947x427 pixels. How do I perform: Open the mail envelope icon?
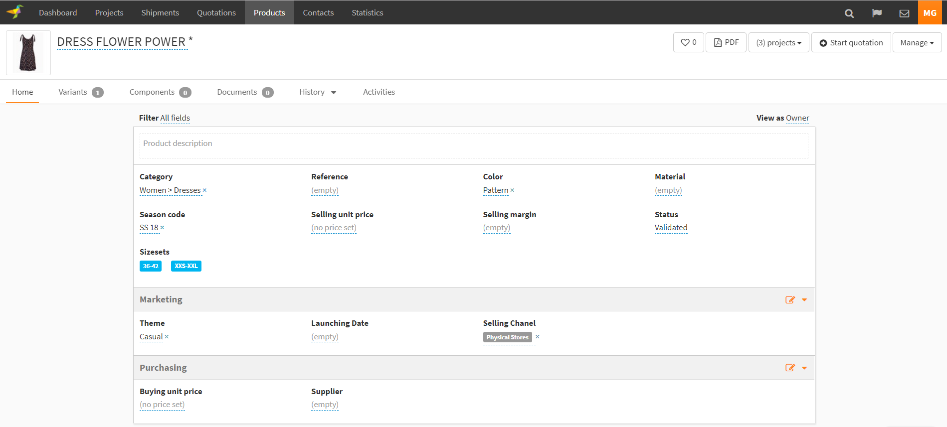pyautogui.click(x=904, y=13)
